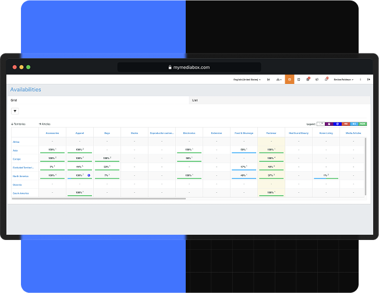379x293 pixels.
Task: Click the logout icon at far right
Action: coord(369,79)
